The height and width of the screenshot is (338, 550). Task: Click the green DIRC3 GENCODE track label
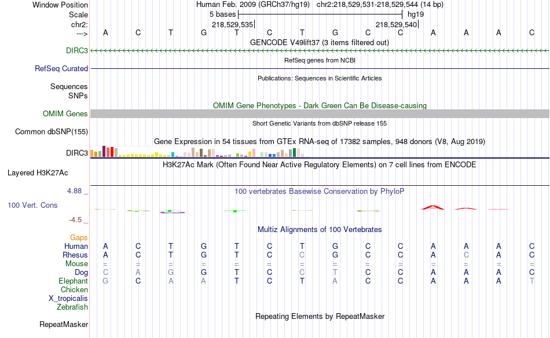77,50
